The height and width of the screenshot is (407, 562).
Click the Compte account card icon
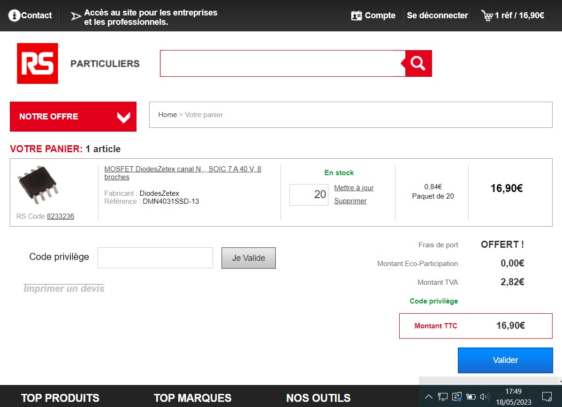coord(356,15)
